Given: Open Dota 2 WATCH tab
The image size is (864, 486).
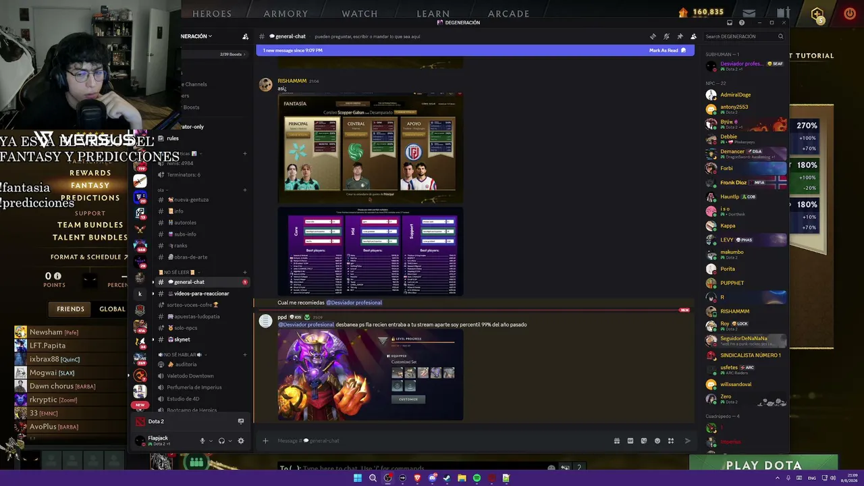Looking at the screenshot, I should point(360,13).
